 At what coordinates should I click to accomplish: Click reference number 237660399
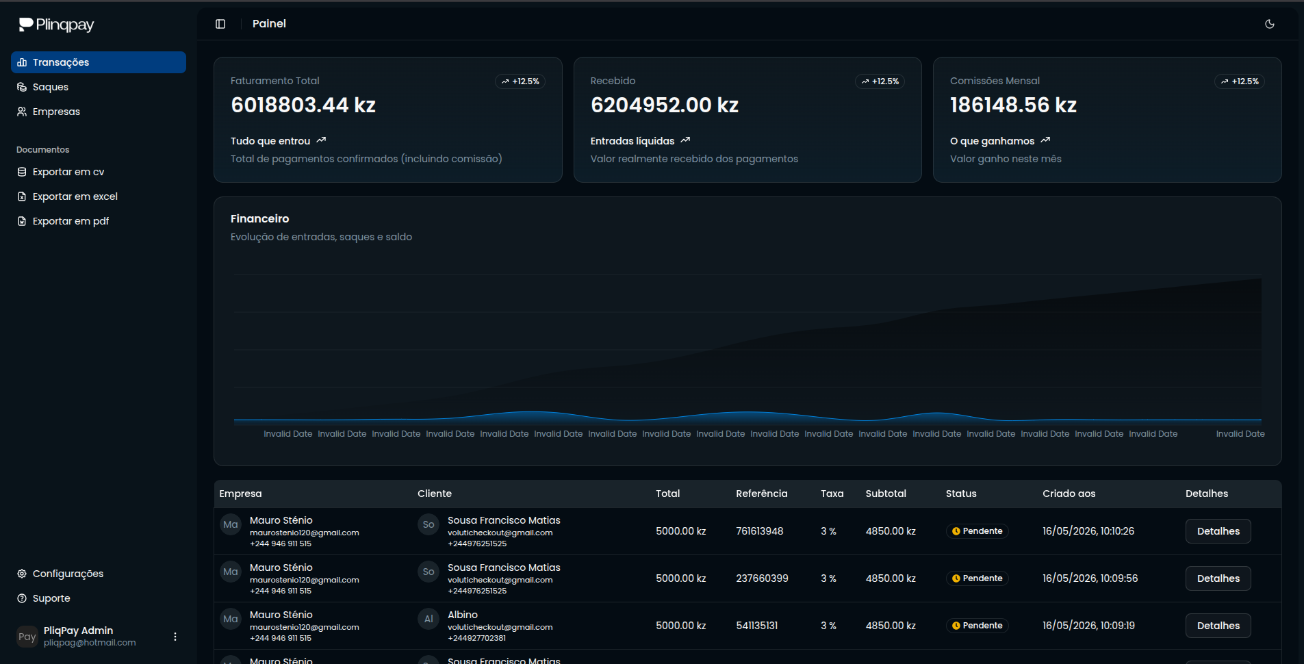pyautogui.click(x=762, y=578)
